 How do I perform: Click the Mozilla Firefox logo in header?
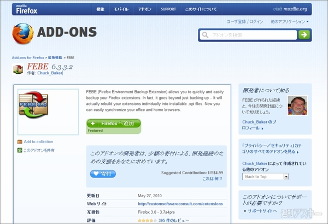[x=27, y=9]
